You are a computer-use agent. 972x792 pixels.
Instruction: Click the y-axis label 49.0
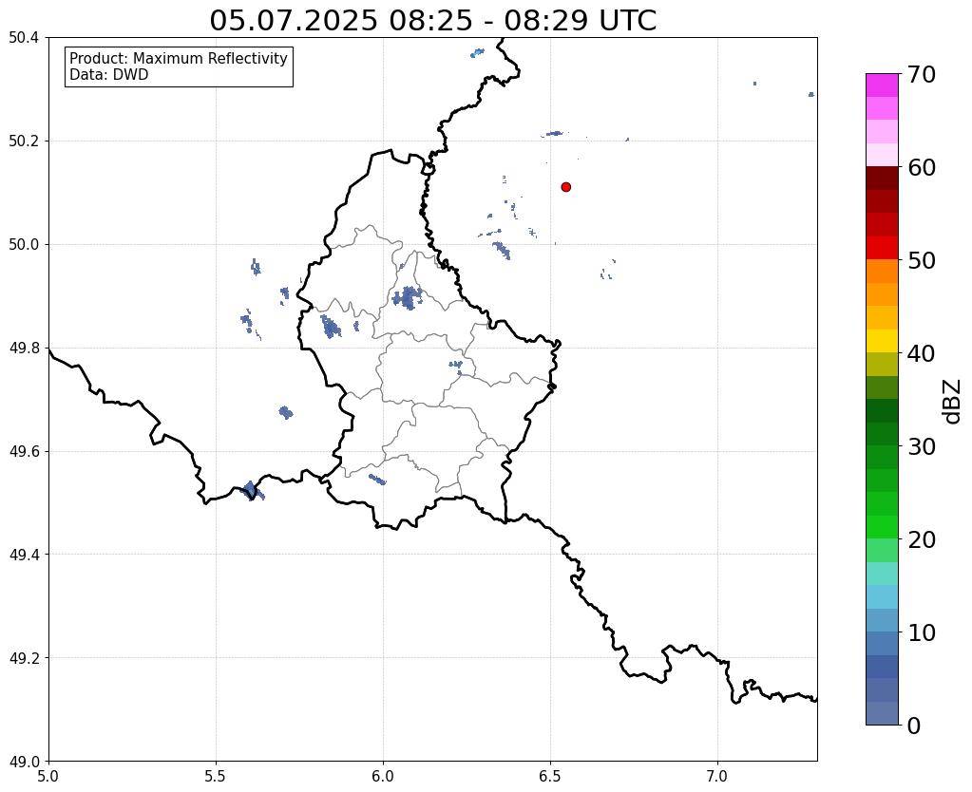point(24,762)
